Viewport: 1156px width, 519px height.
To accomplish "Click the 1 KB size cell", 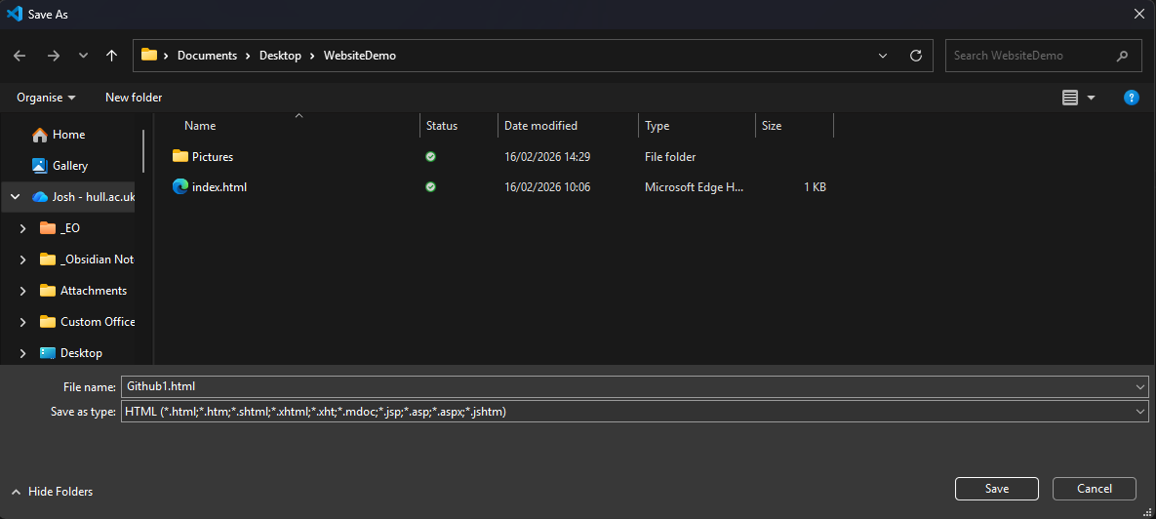I will (815, 187).
